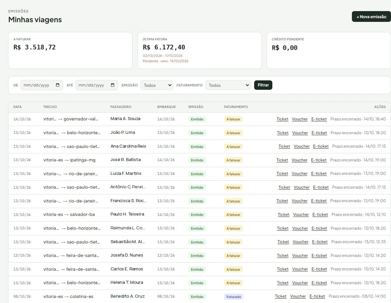The height and width of the screenshot is (303, 391).
Task: Click Prazo encerrado 14/10, 12:10 text
Action: click(x=359, y=215)
